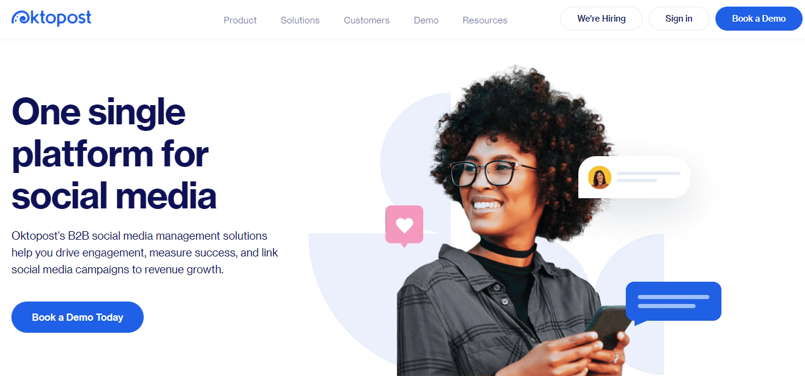Image resolution: width=805 pixels, height=376 pixels.
Task: Click the blue chat bubble icon
Action: pos(673,302)
